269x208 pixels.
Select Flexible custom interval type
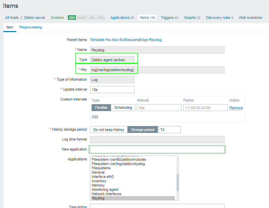click(101, 107)
